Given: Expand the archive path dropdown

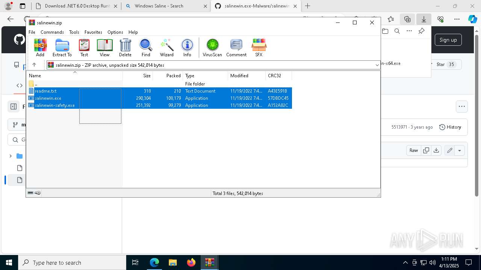Looking at the screenshot, I should point(377,65).
